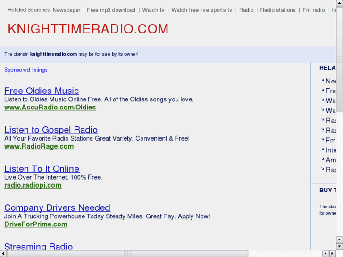
Task: Click the Sponsored listings label
Action: coord(26,70)
